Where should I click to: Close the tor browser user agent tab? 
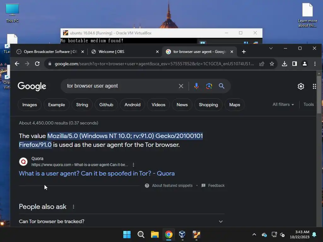[232, 52]
